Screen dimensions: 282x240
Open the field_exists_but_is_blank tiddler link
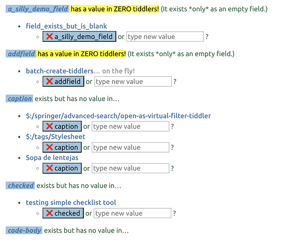(67, 26)
